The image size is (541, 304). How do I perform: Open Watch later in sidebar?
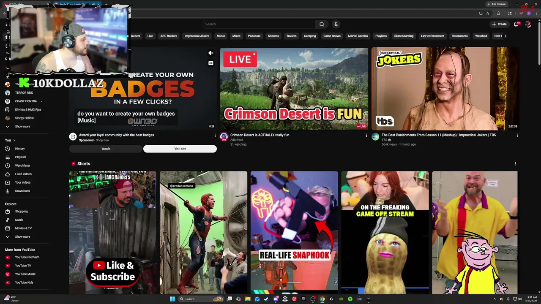22,166
